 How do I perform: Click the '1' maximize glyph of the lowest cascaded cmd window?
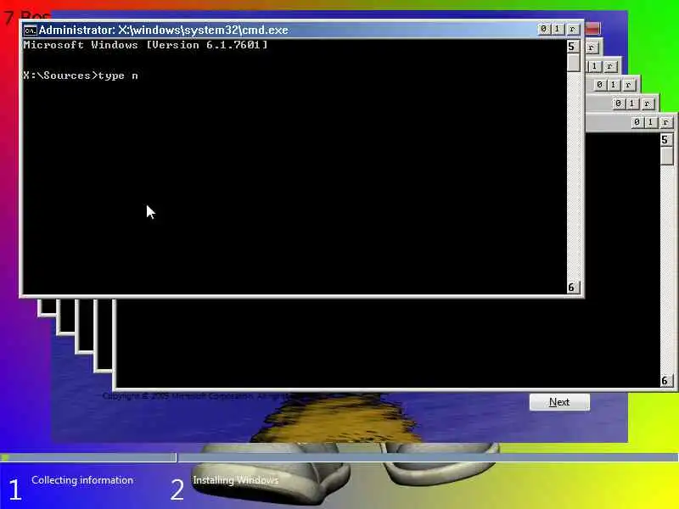click(650, 122)
